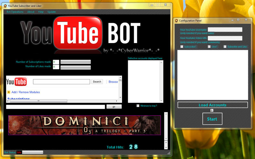Click the YouTube Subscriber and Liker title bar icon
Image resolution: width=255 pixels, height=159 pixels.
click(x=5, y=6)
